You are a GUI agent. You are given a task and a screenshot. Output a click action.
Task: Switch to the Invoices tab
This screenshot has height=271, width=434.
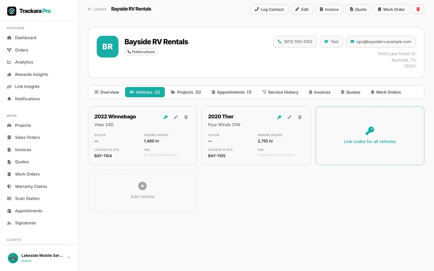tap(320, 92)
